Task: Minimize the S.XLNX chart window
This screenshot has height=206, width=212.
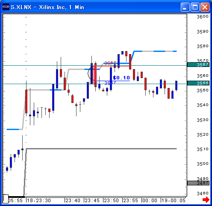Action: (x=185, y=7)
